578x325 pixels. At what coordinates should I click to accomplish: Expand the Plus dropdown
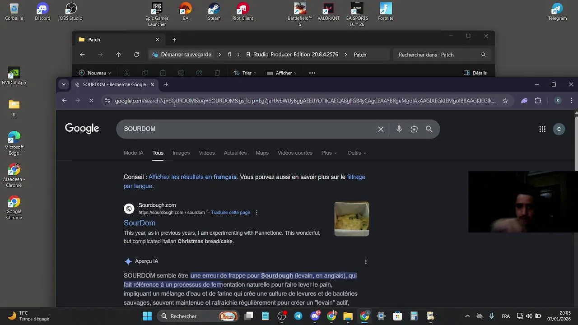[329, 153]
